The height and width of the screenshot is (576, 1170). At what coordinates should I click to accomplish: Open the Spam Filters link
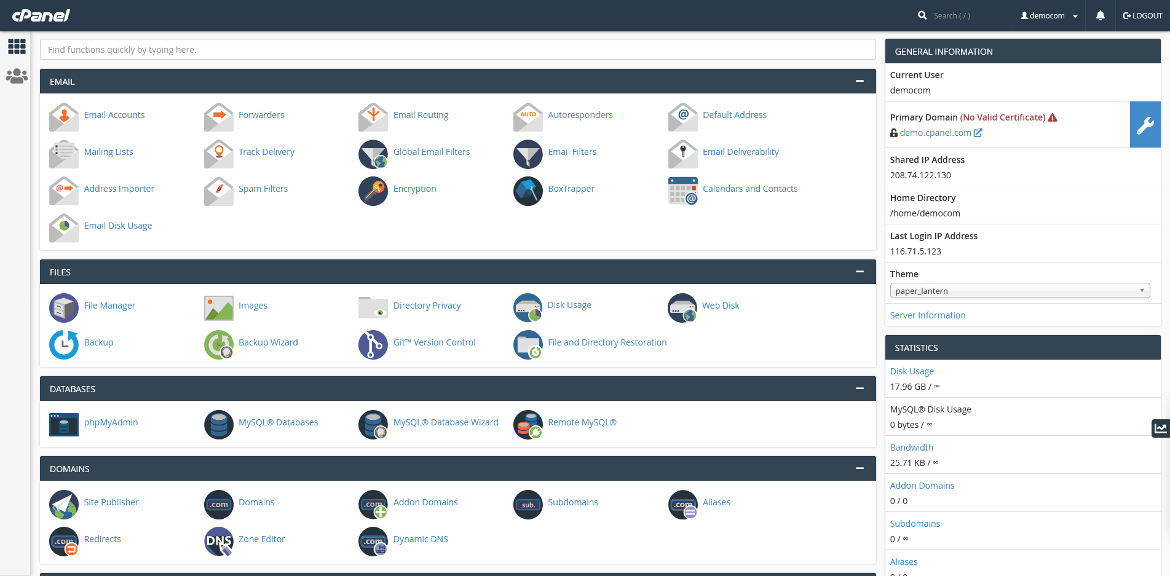[263, 189]
